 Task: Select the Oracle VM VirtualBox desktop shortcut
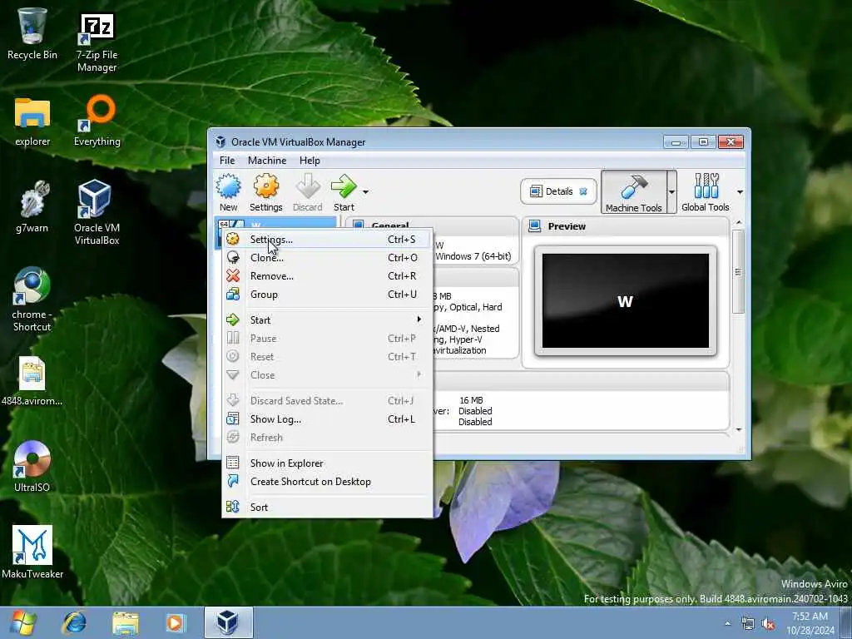pos(97,212)
